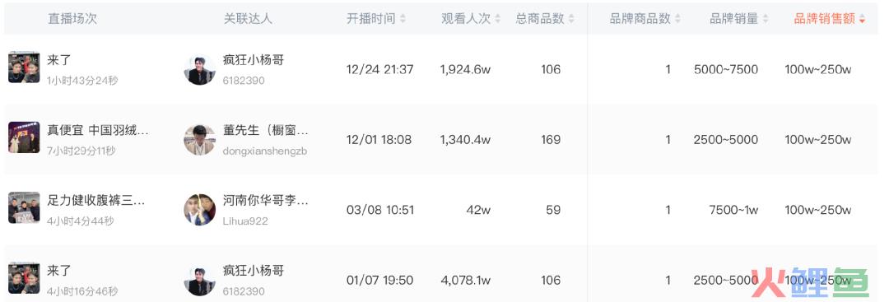The image size is (889, 302).
Task: Open first 来了 livestream thumbnail
Action: (x=24, y=67)
